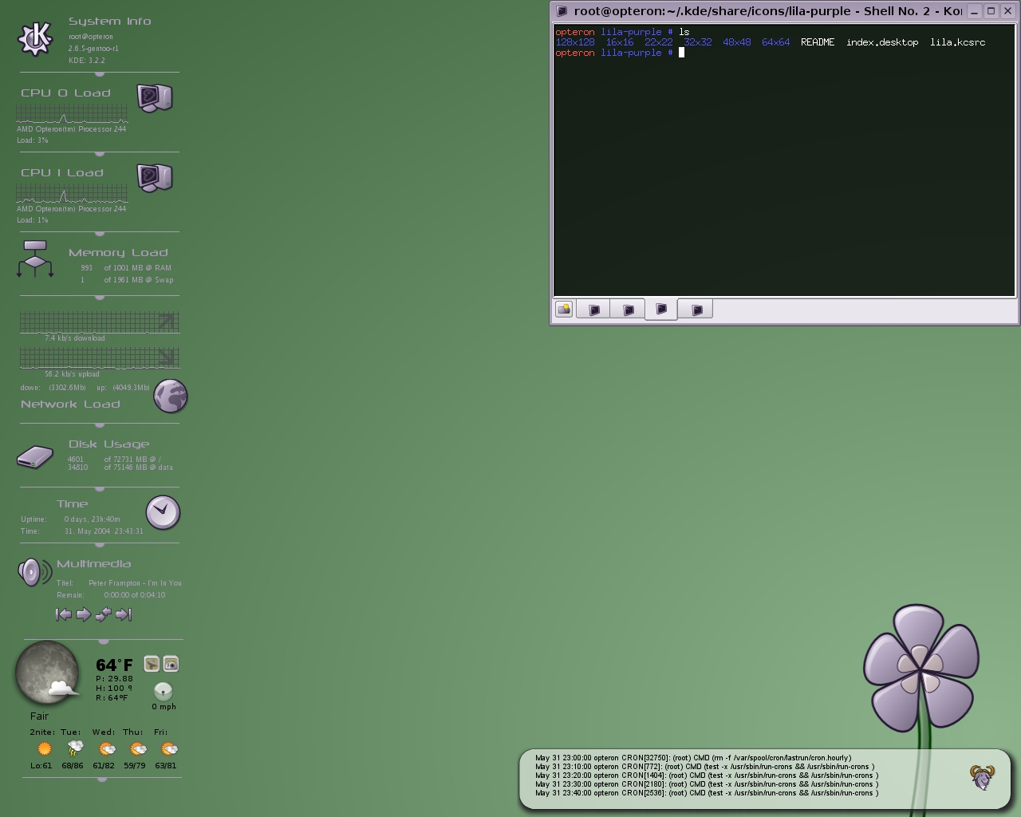Image resolution: width=1021 pixels, height=817 pixels.
Task: Click the 64°F temperature reading
Action: tap(114, 665)
